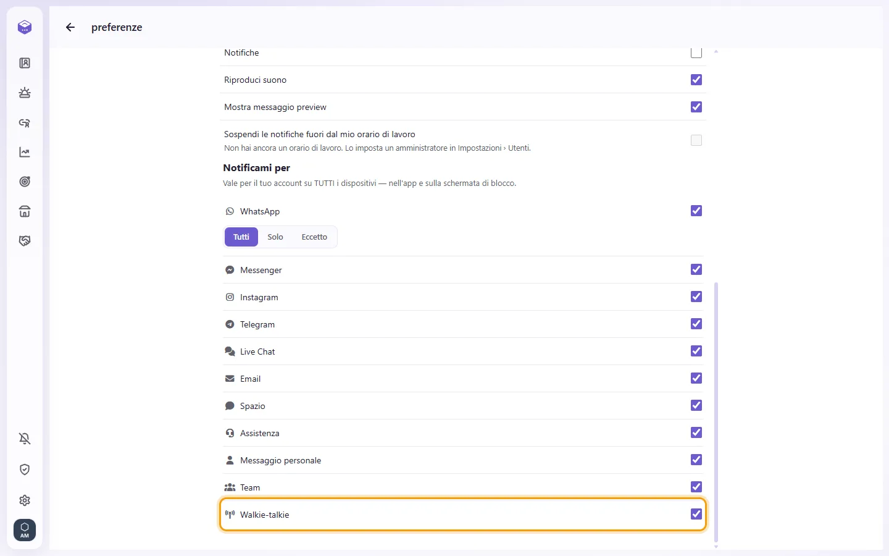This screenshot has width=889, height=556.
Task: Click the back arrow next to preferenze
Action: click(70, 27)
